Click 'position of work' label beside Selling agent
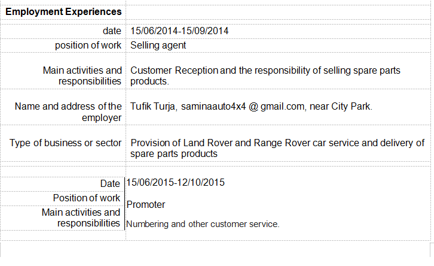This screenshot has height=266, width=434. pos(88,45)
